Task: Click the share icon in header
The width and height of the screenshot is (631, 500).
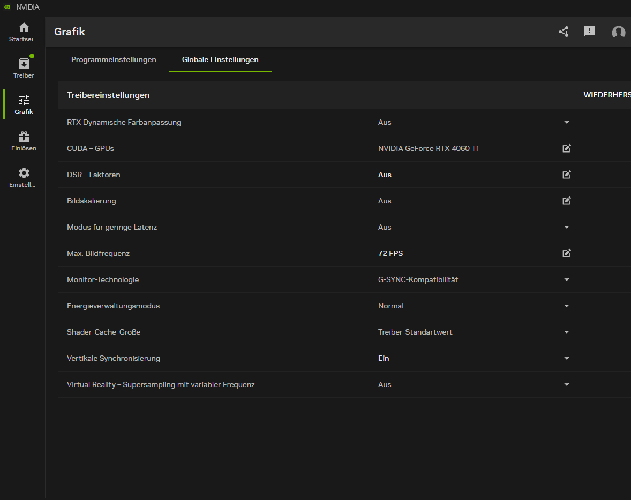Action: (x=564, y=32)
